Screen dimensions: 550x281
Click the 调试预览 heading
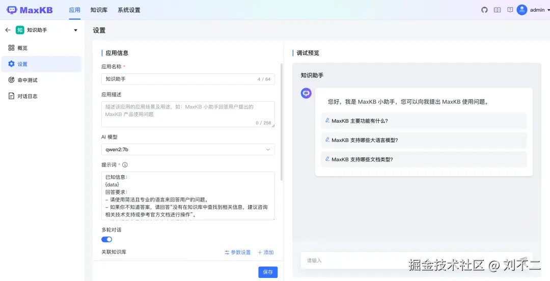[x=308, y=53]
